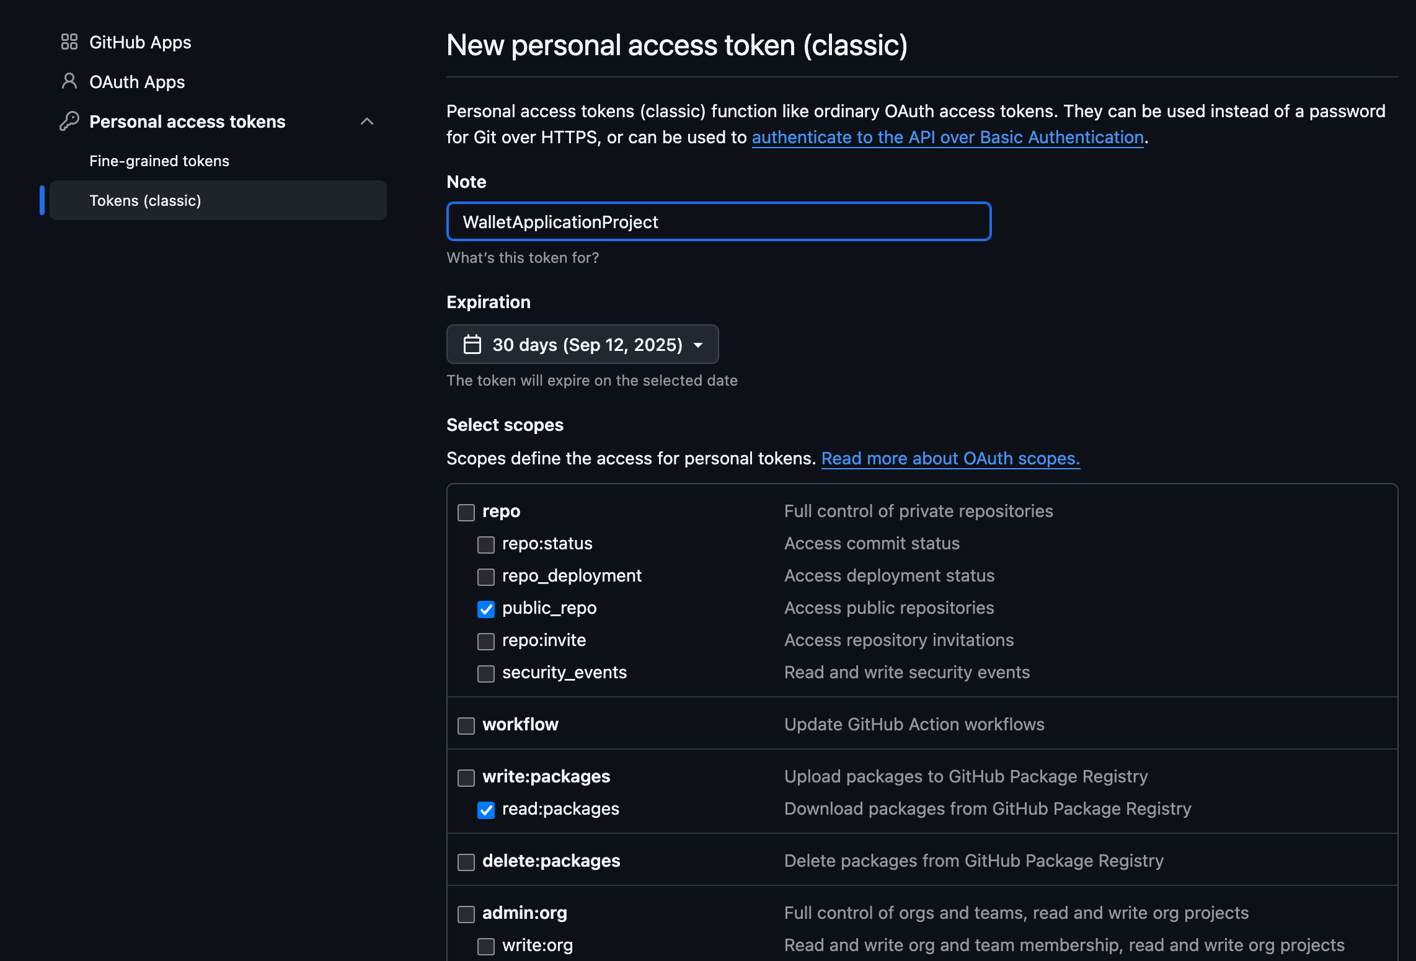Collapse the Personal access tokens section chevron
1416x961 pixels.
tap(367, 122)
